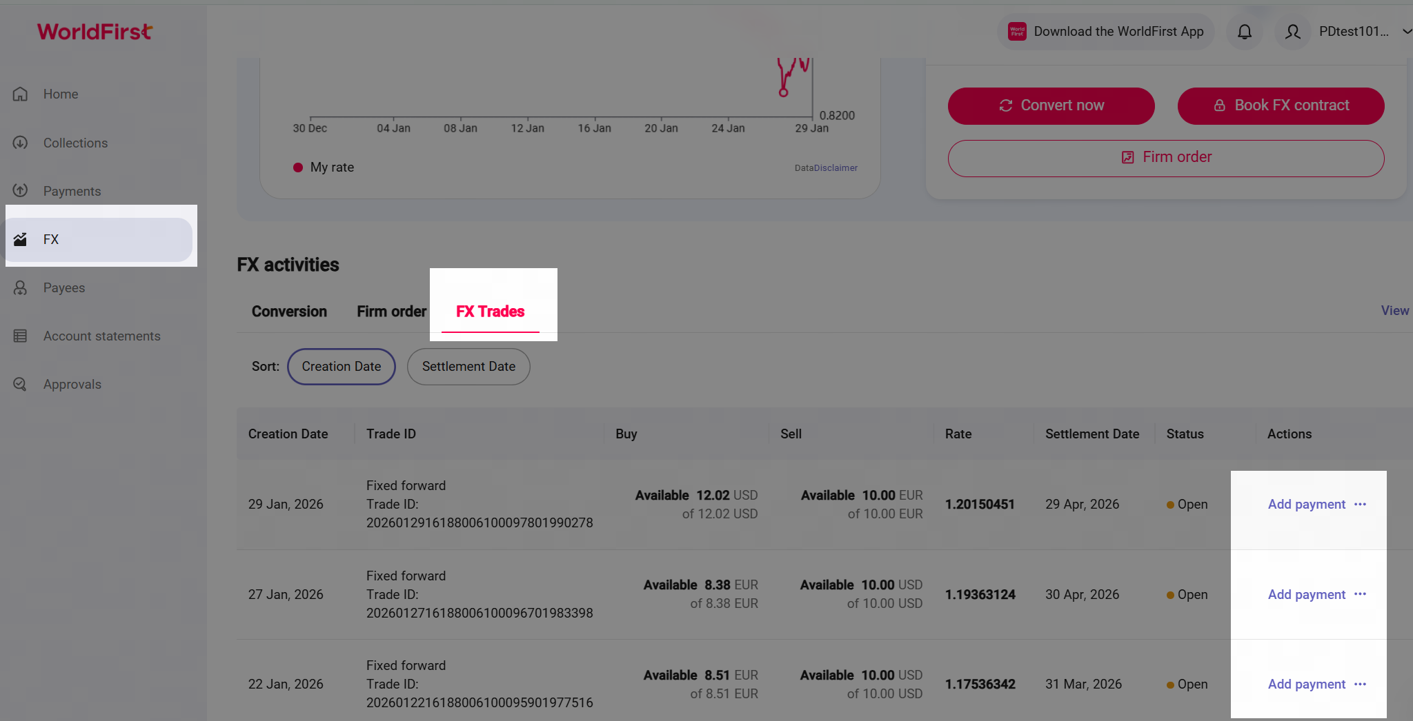The width and height of the screenshot is (1413, 721).
Task: Click the Payees person icon in sidebar
Action: (21, 287)
